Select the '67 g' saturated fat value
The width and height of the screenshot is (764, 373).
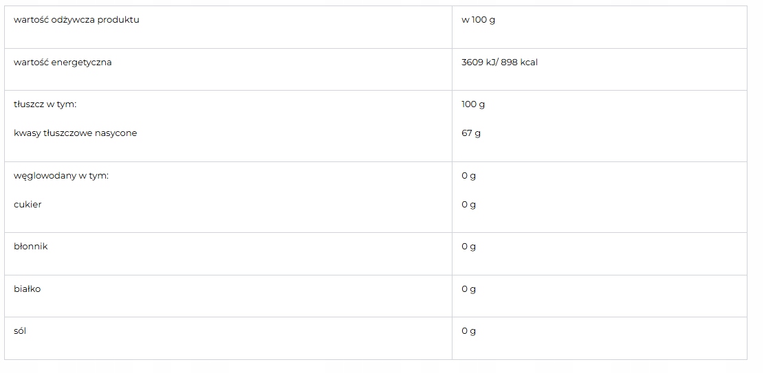471,133
